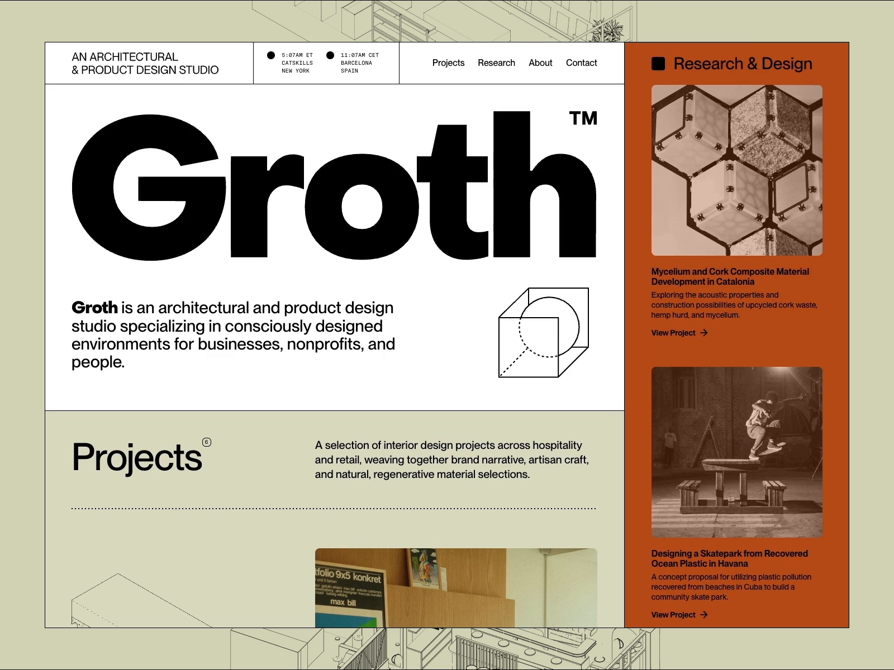Viewport: 894px width, 670px height.
Task: Click the studio tagline in the header
Action: (145, 63)
